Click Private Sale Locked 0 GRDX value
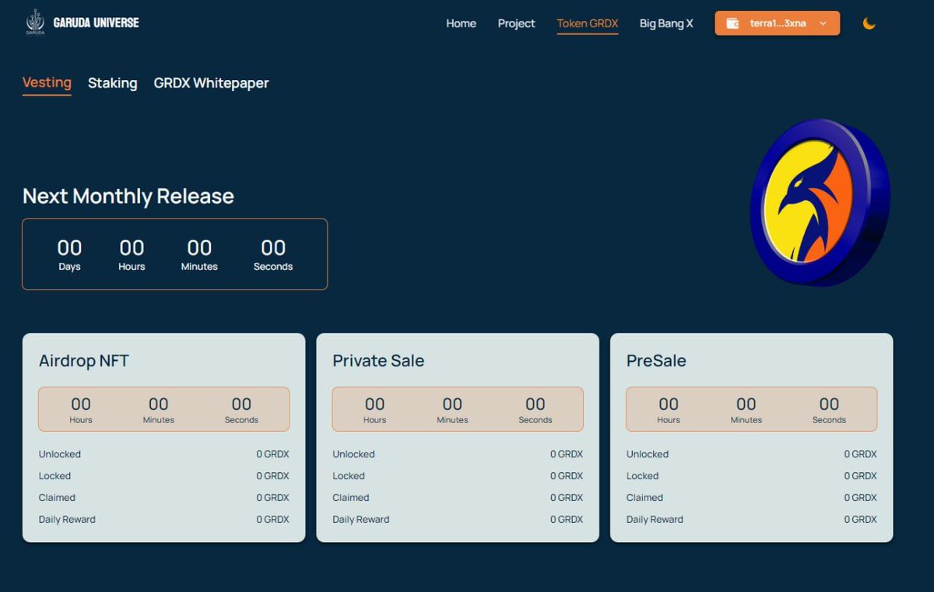This screenshot has height=592, width=934. point(567,476)
